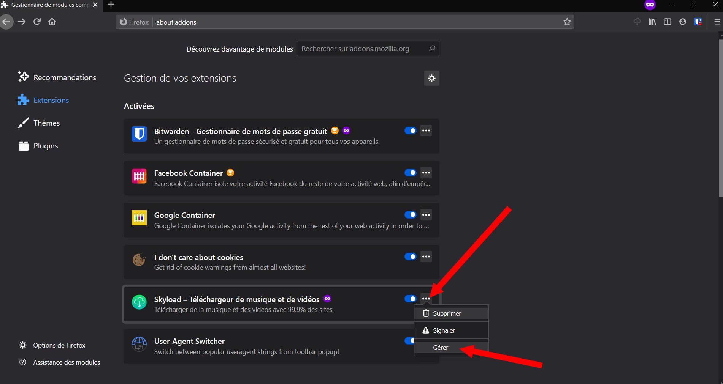This screenshot has width=723, height=384.
Task: Click Bitwarden's private window badge
Action: coord(346,131)
